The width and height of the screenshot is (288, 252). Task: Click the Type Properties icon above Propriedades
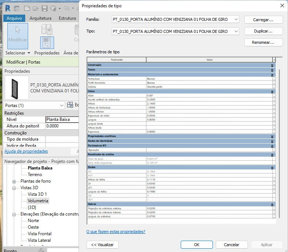(x=47, y=29)
